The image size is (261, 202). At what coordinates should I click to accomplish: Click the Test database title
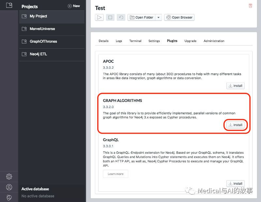coord(100,8)
